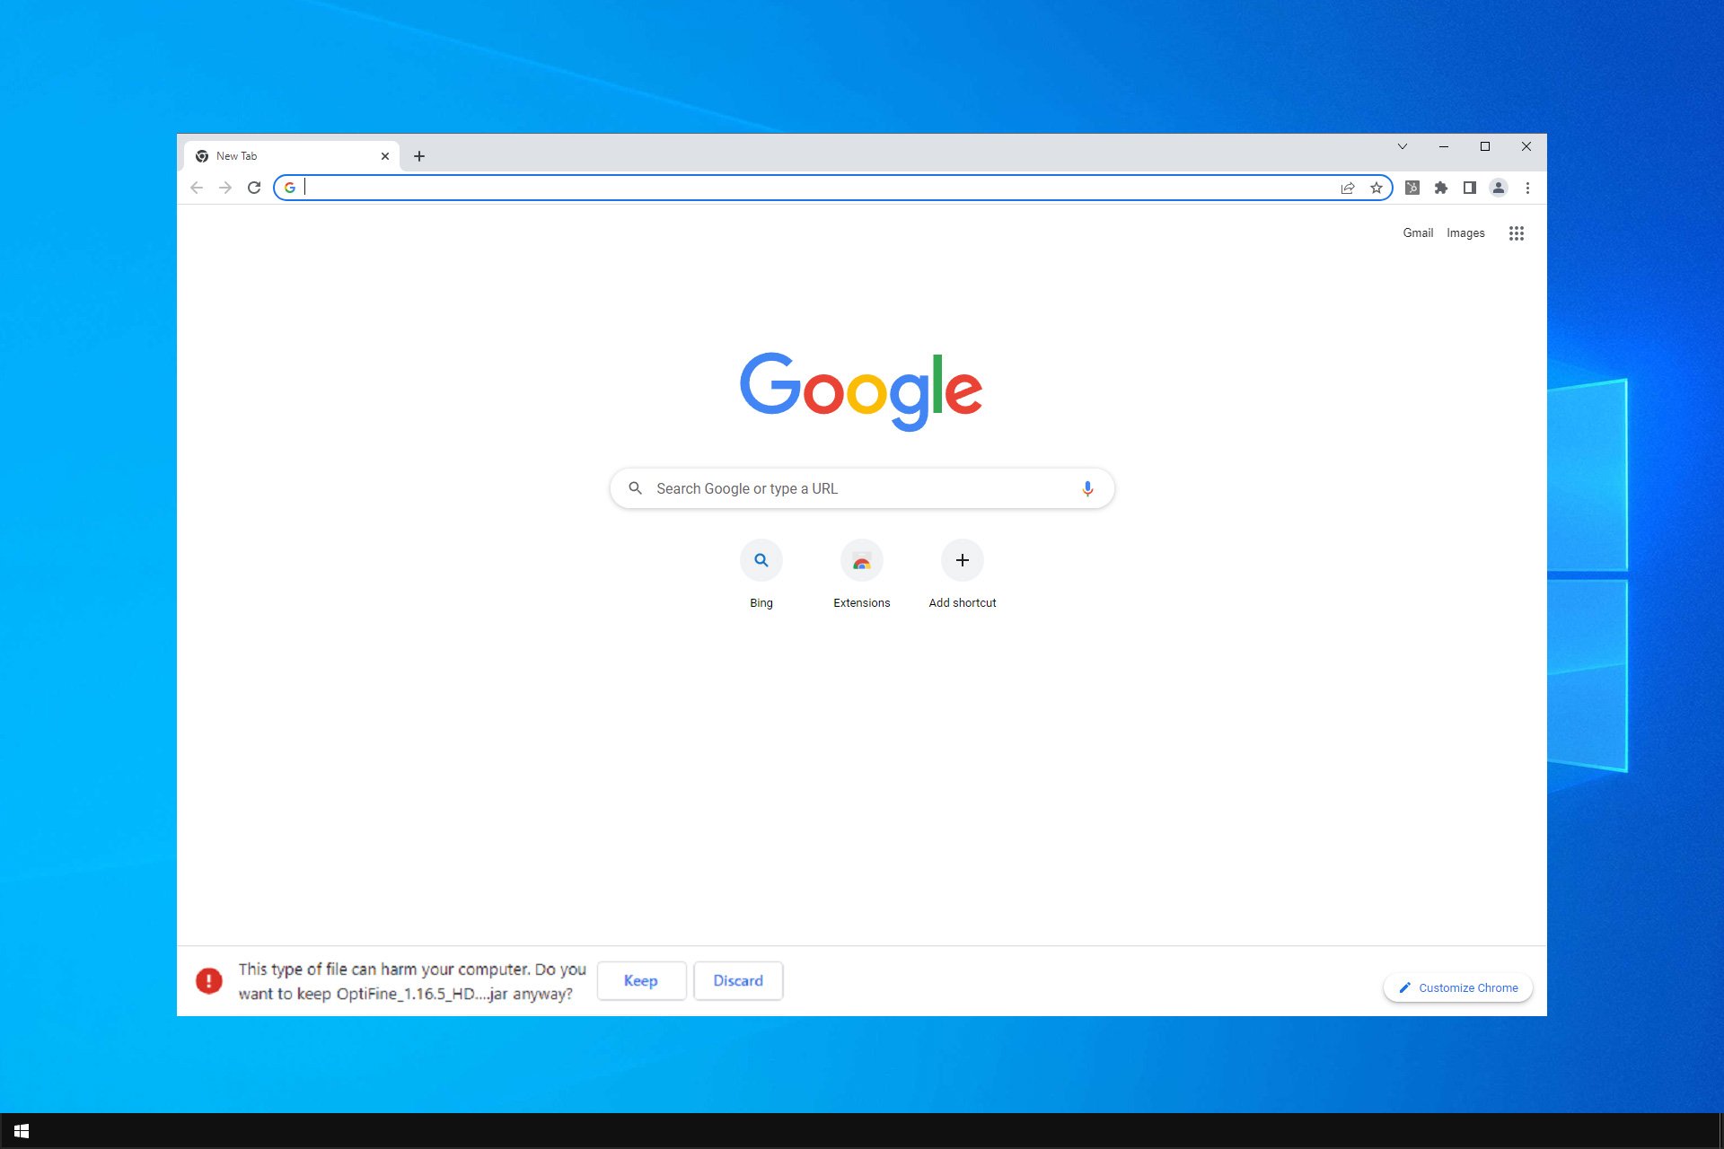This screenshot has width=1724, height=1149.
Task: Maximize the Chrome window
Action: pos(1485,146)
